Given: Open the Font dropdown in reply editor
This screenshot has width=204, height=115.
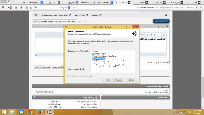Looking at the screenshot, I should click(142, 35).
